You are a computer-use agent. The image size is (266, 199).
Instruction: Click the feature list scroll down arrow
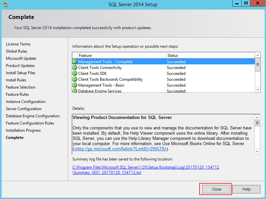coord(257,90)
